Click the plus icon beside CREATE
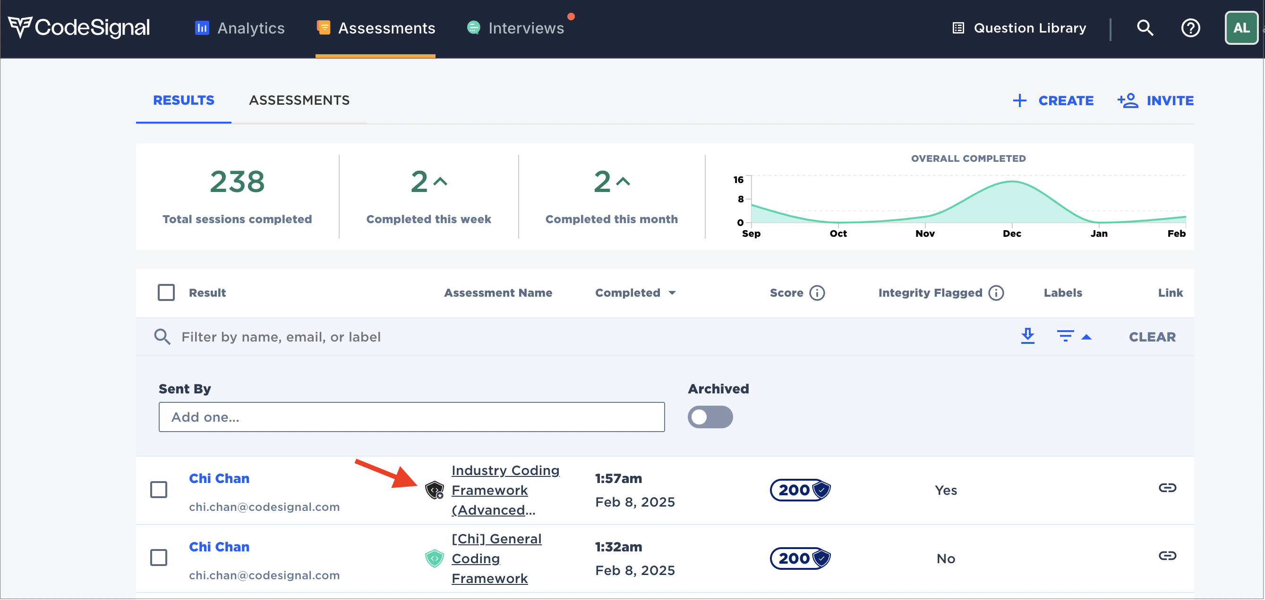This screenshot has height=600, width=1265. pyautogui.click(x=1020, y=100)
